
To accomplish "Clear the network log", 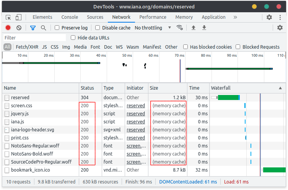I will click(19, 28).
